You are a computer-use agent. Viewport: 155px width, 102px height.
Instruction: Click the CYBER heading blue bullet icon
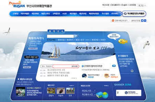pyautogui.click(x=83, y=66)
